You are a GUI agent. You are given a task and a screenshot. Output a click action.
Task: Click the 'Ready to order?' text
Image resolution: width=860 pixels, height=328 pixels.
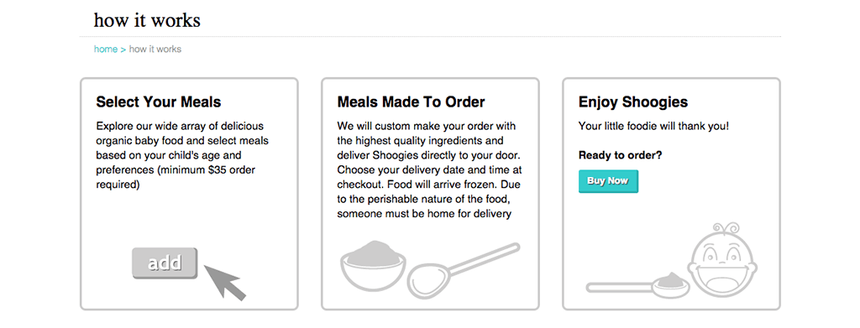click(621, 155)
